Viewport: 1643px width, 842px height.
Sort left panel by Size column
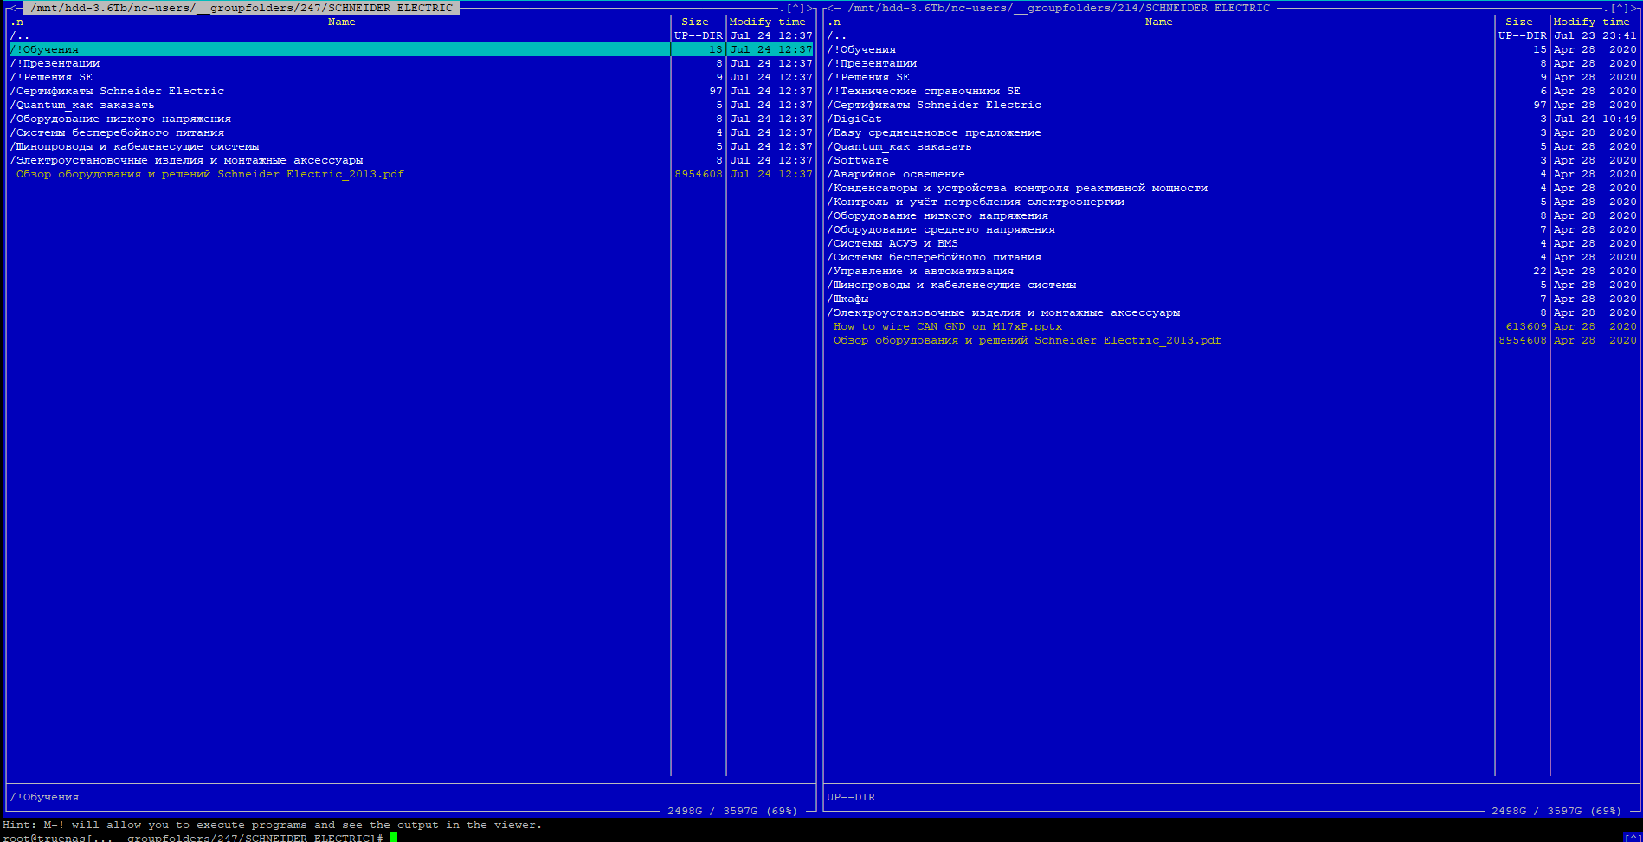click(x=694, y=22)
